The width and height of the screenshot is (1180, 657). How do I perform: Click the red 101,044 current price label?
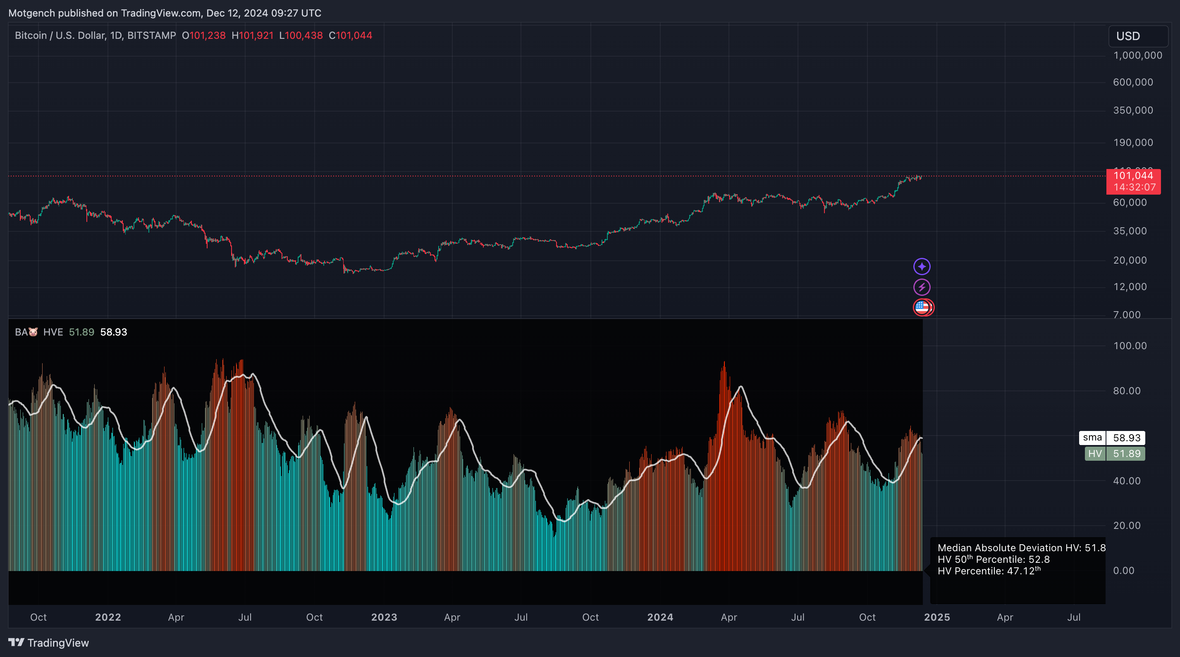[1133, 181]
